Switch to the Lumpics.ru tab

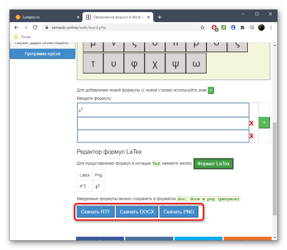[x=46, y=17]
